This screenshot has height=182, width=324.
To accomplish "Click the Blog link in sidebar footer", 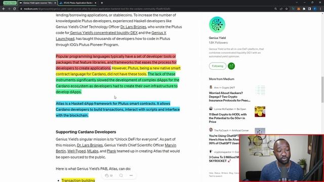I will [x=231, y=173].
